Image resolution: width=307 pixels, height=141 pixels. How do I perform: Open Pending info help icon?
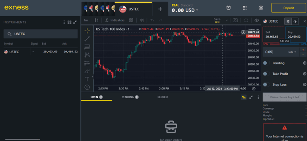(304, 63)
